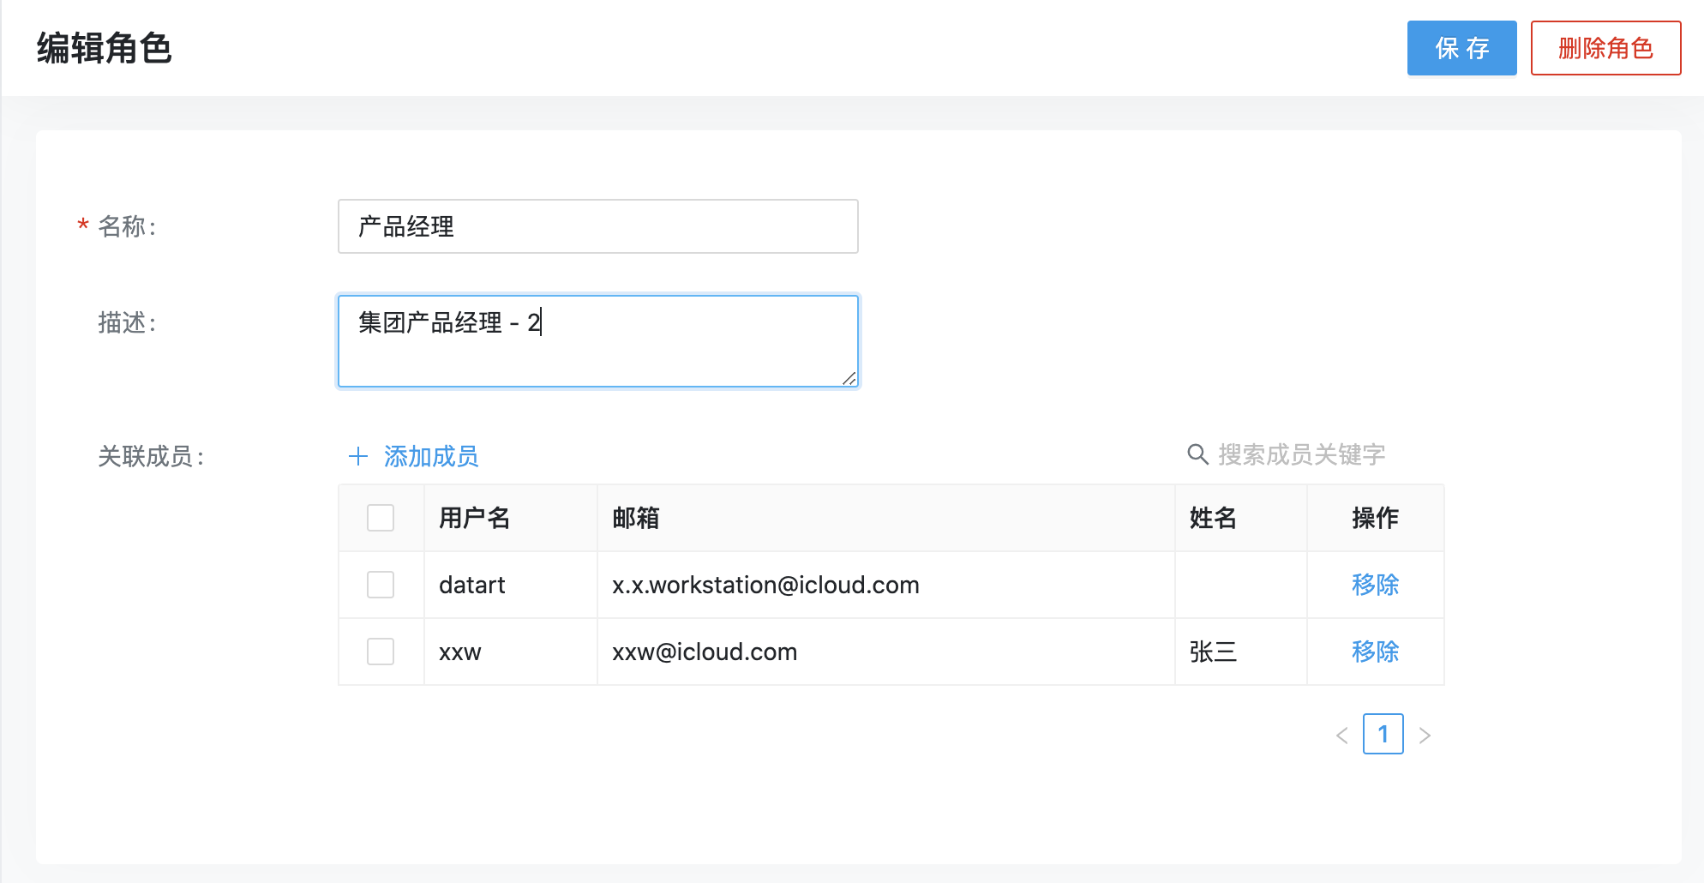Click the magnifier search icon
1704x883 pixels.
pyautogui.click(x=1197, y=454)
